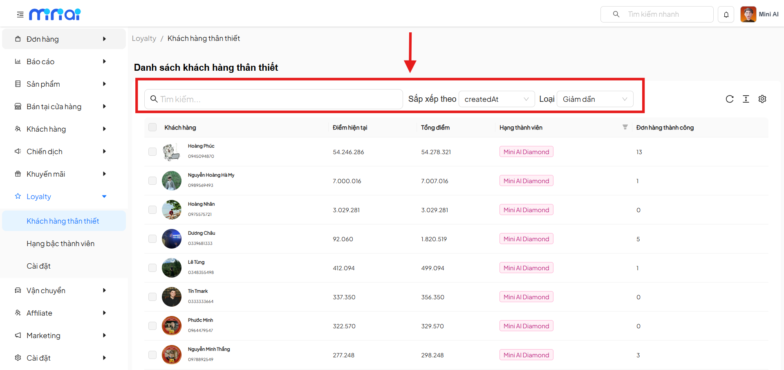This screenshot has height=370, width=784.
Task: Click Nguyễn Hoàng Hà My's avatar thumbnail
Action: [x=172, y=181]
